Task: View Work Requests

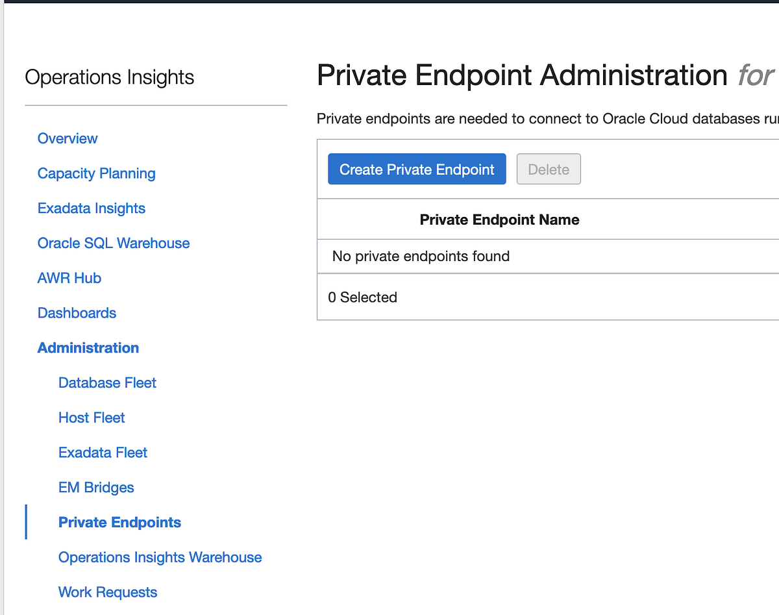Action: [107, 592]
